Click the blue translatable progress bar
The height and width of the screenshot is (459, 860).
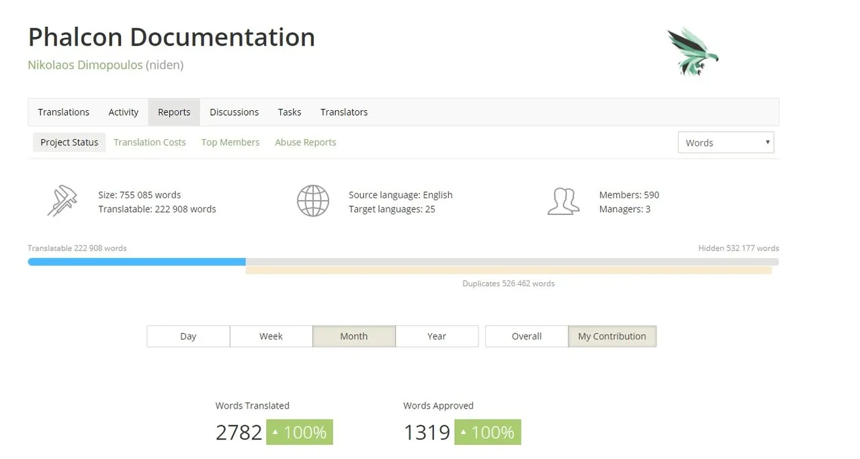[136, 262]
